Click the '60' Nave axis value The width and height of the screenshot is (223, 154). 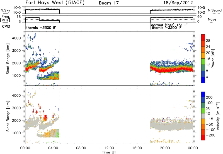pyautogui.click(x=200, y=17)
